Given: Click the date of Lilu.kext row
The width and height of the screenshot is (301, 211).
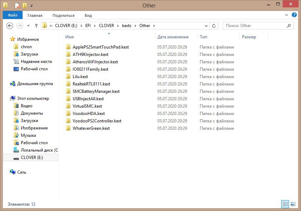Looking at the screenshot, I should pyautogui.click(x=172, y=77).
